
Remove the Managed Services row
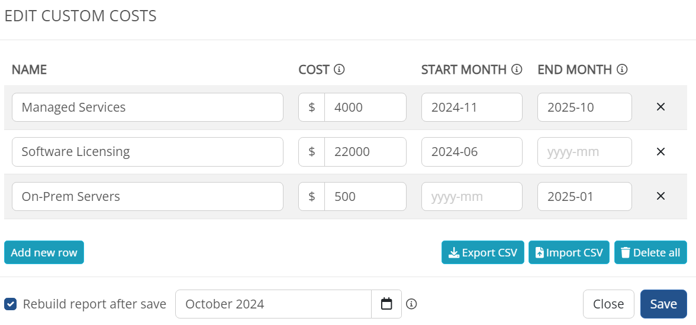click(660, 107)
